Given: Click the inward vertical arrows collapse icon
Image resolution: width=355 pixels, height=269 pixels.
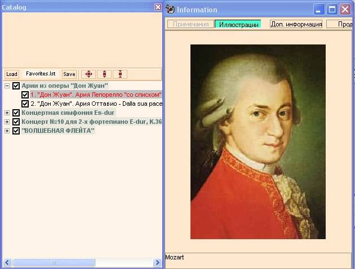Looking at the screenshot, I should coord(120,74).
